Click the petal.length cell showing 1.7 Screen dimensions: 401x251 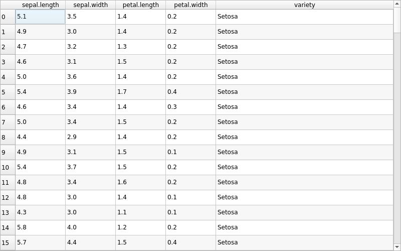pos(140,92)
